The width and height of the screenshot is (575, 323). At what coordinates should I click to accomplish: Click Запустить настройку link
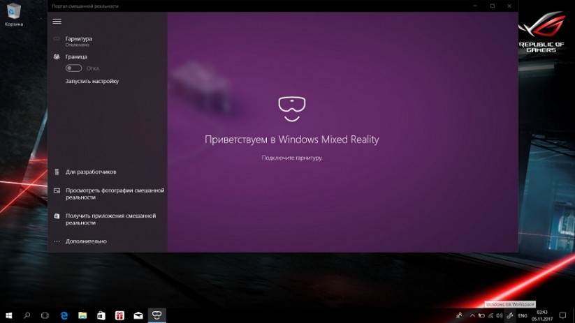pyautogui.click(x=92, y=82)
